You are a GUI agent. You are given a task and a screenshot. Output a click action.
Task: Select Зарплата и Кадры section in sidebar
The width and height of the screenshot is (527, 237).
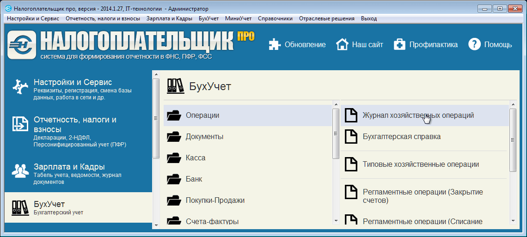coord(78,174)
